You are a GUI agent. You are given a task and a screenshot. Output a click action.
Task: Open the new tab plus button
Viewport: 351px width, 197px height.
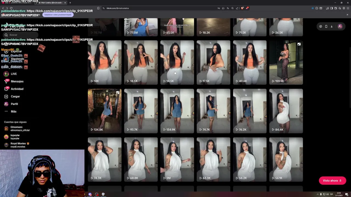click(70, 3)
